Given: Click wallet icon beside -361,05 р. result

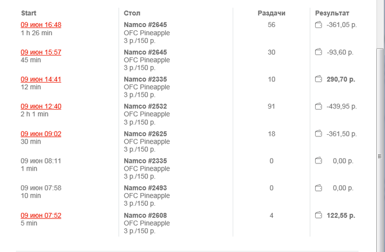Looking at the screenshot, I should click(x=318, y=25).
